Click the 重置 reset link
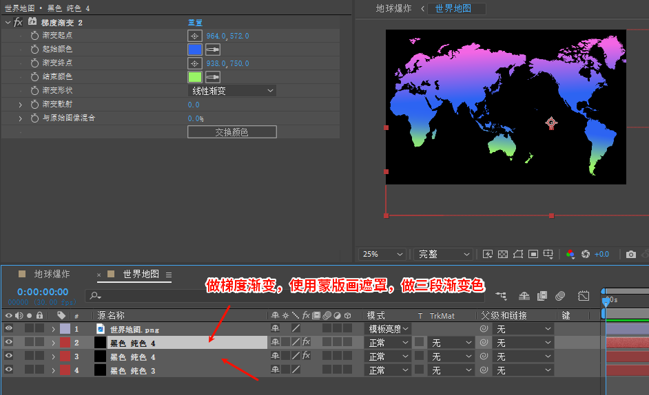 (195, 22)
